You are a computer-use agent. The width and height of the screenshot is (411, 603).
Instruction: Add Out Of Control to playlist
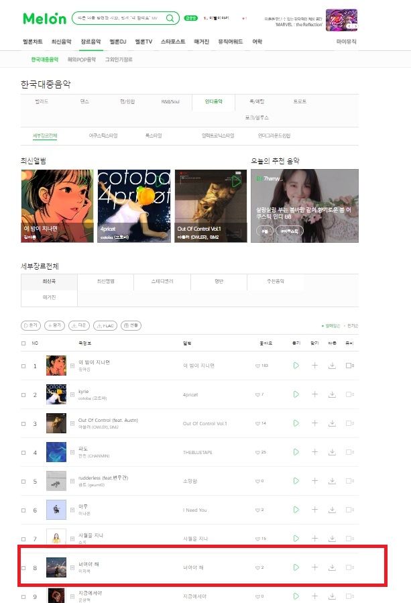[314, 423]
